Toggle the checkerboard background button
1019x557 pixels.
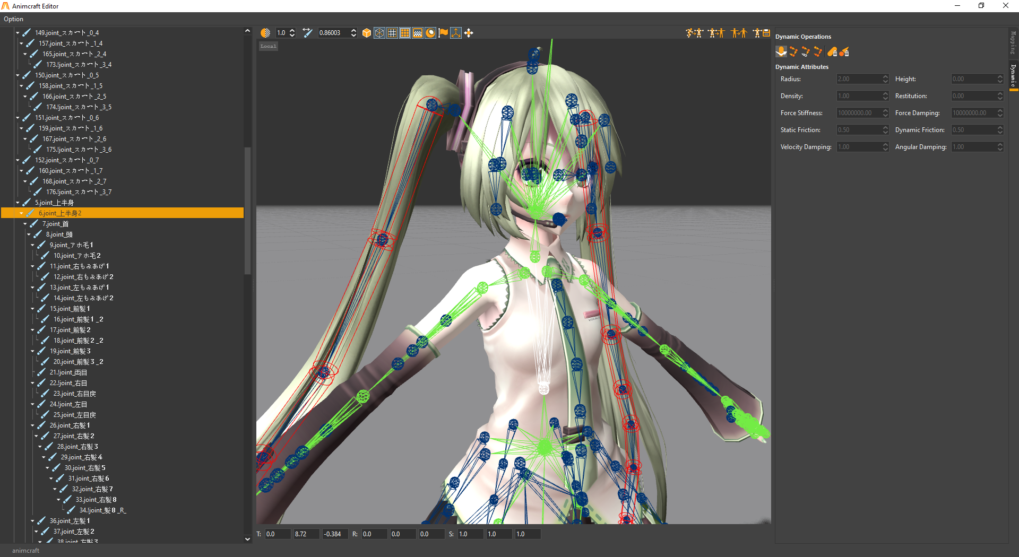tap(418, 33)
